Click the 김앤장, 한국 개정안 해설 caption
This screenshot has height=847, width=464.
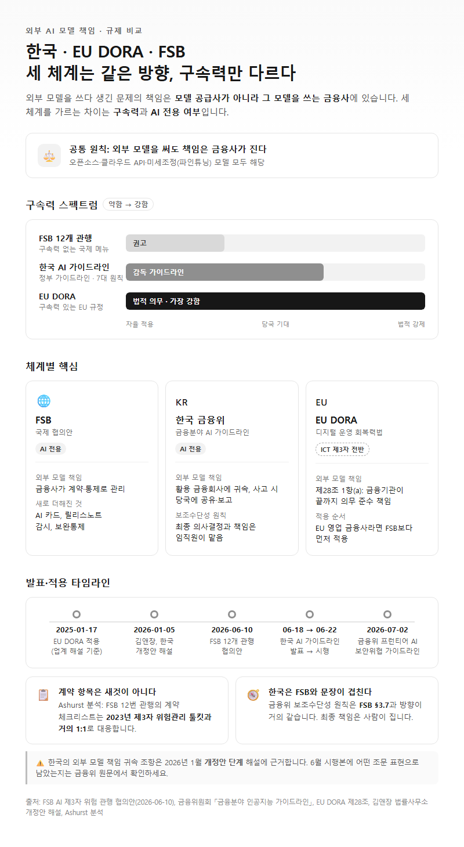(x=154, y=646)
